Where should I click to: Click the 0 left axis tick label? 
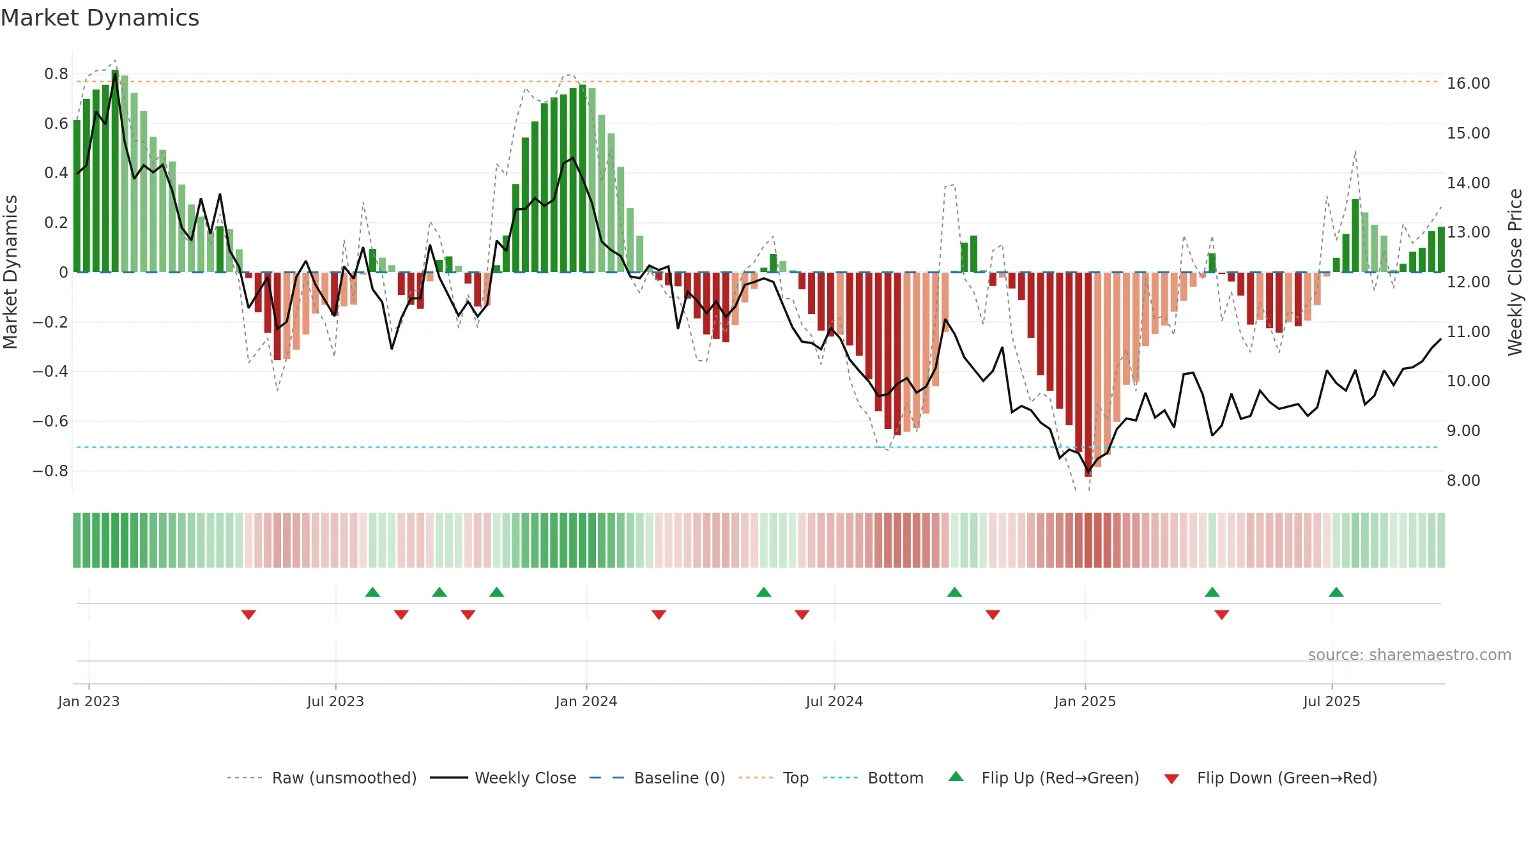coord(63,273)
